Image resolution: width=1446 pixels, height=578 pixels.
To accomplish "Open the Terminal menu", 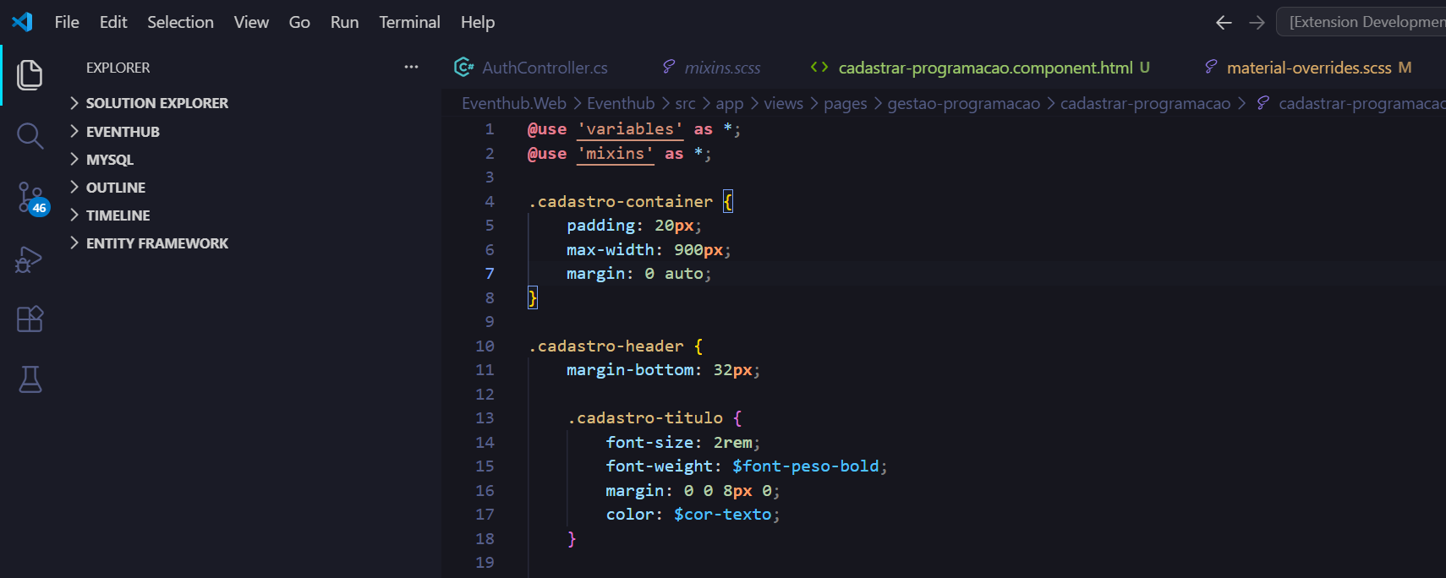I will coord(409,23).
